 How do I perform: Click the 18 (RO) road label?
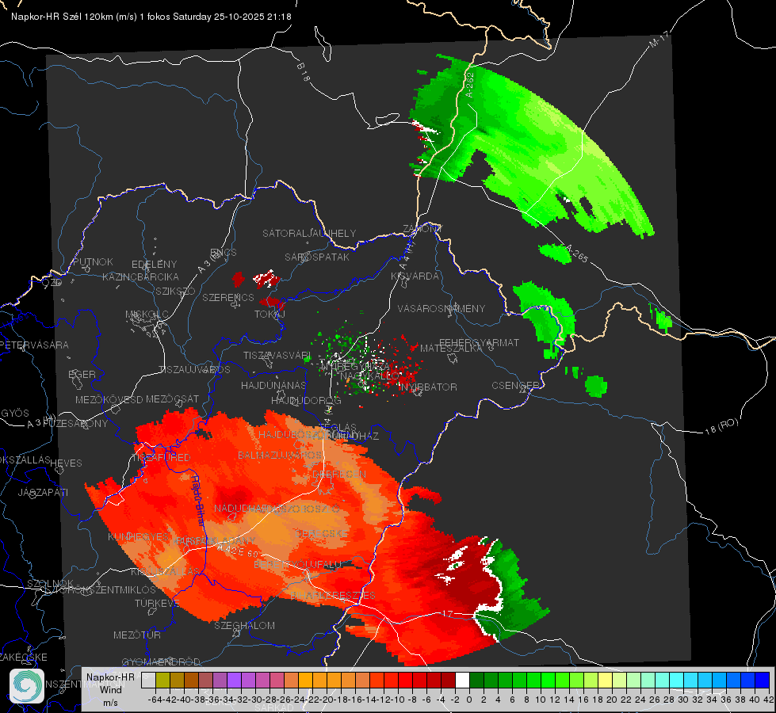point(721,426)
